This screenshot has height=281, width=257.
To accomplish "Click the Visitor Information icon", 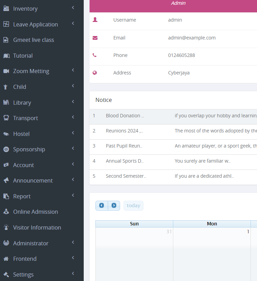I will tap(6, 227).
